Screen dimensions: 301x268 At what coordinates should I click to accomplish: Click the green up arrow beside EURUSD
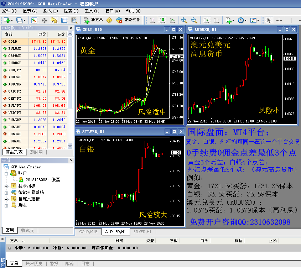5,48
